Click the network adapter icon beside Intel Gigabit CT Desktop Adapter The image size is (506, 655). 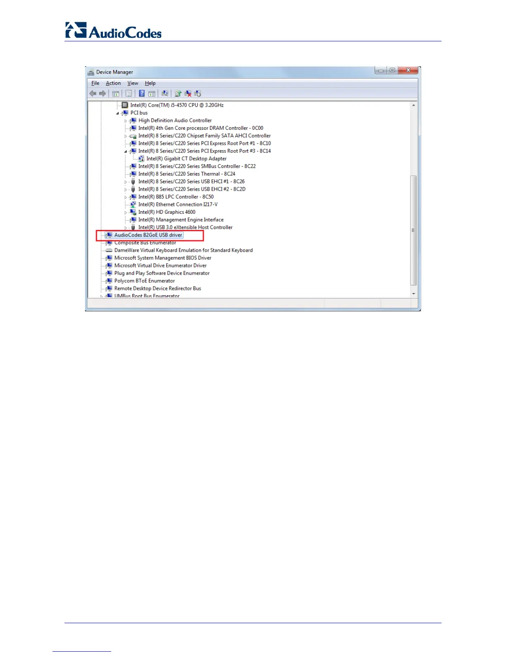pos(141,158)
